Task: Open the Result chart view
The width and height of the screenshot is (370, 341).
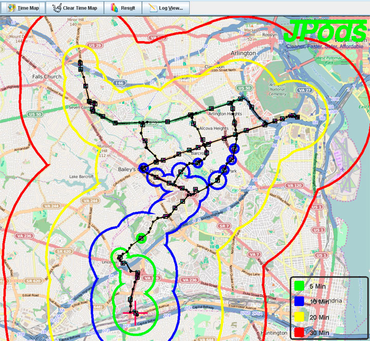Action: pyautogui.click(x=123, y=8)
